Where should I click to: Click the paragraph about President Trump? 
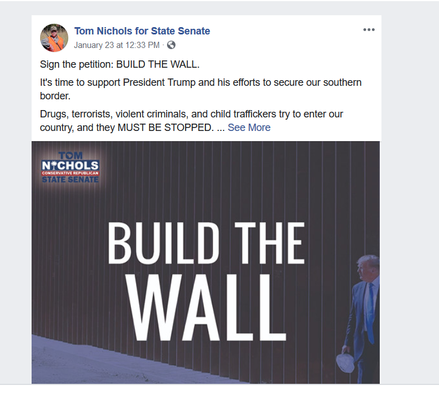pos(201,89)
